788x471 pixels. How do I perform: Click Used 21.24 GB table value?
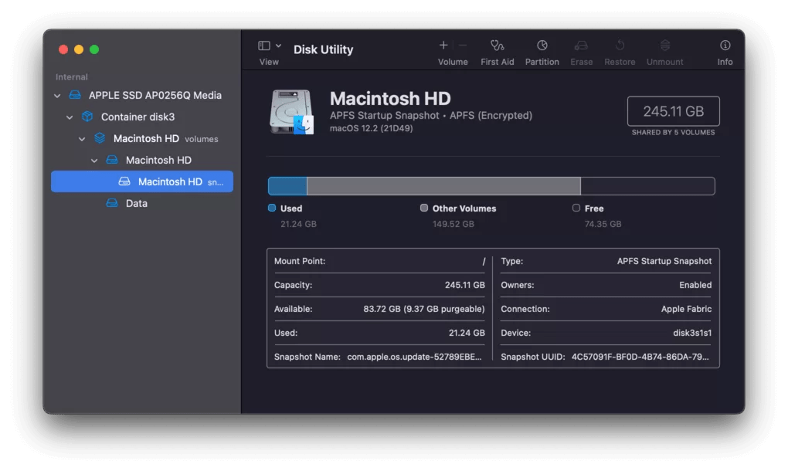[467, 333]
